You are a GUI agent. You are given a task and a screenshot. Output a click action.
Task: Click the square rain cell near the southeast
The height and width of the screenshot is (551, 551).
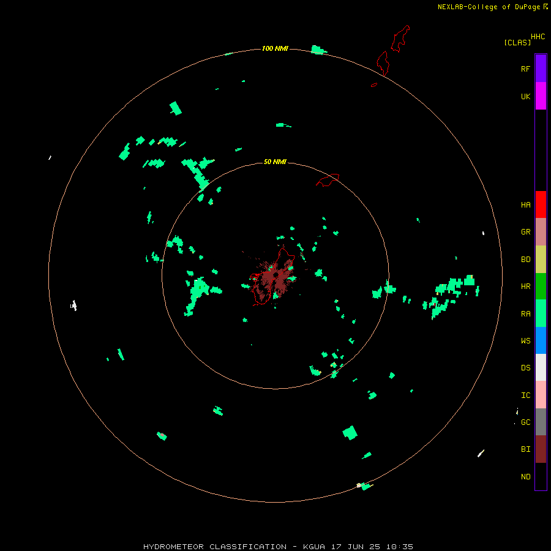[350, 433]
